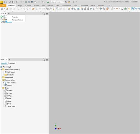Open the File menu
Image resolution: width=140 pixels, height=134 pixels.
[3, 5]
